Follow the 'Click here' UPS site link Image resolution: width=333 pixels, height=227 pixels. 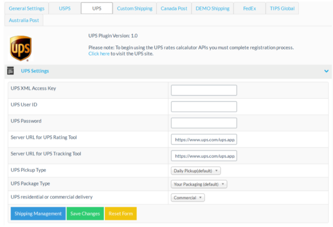click(99, 54)
